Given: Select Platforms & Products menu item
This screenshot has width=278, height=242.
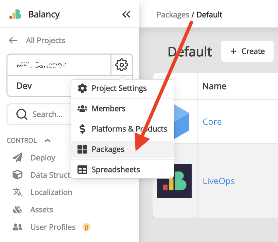Looking at the screenshot, I should pos(122,129).
